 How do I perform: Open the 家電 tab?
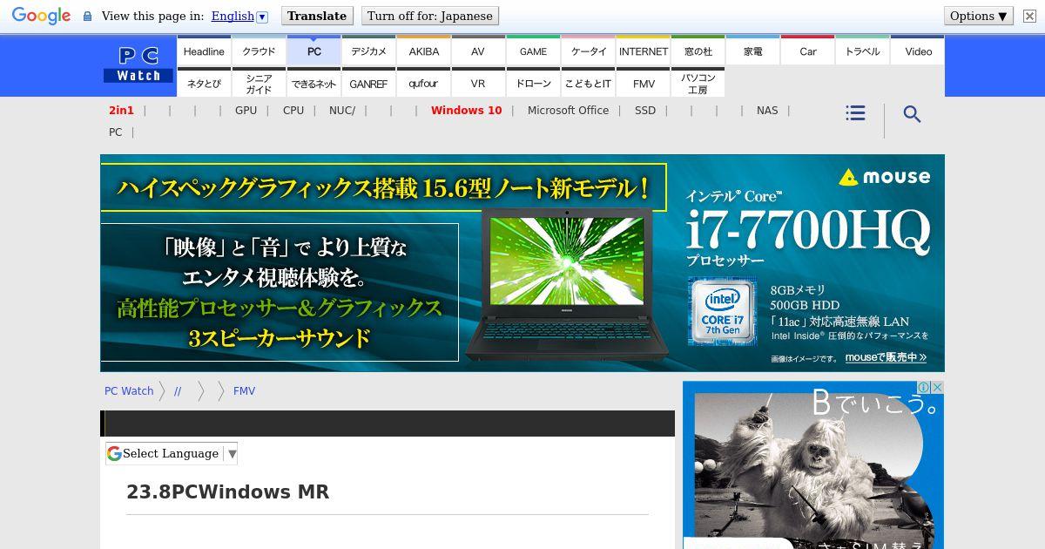(752, 51)
